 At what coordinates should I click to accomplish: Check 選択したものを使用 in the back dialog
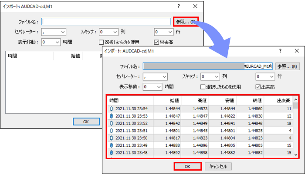(x=102, y=42)
